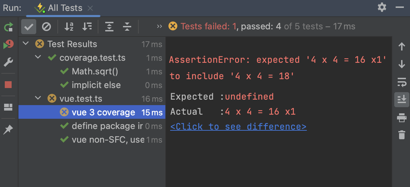Clear all console output with trash icon

402,135
